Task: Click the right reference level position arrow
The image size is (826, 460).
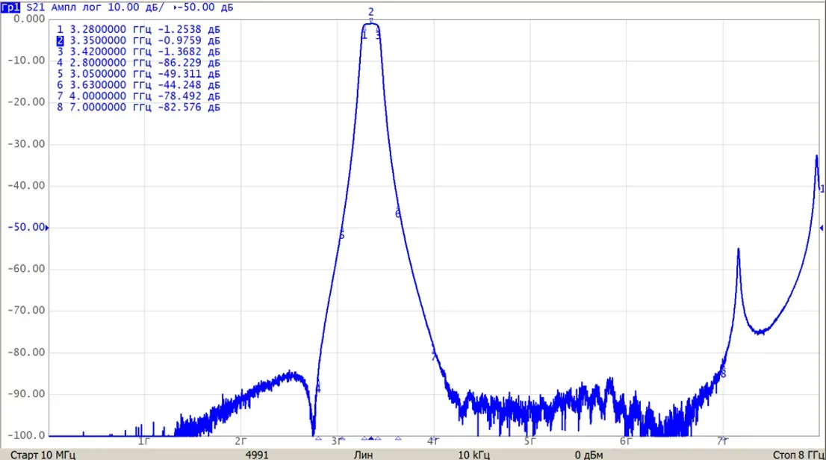Action: click(x=822, y=228)
